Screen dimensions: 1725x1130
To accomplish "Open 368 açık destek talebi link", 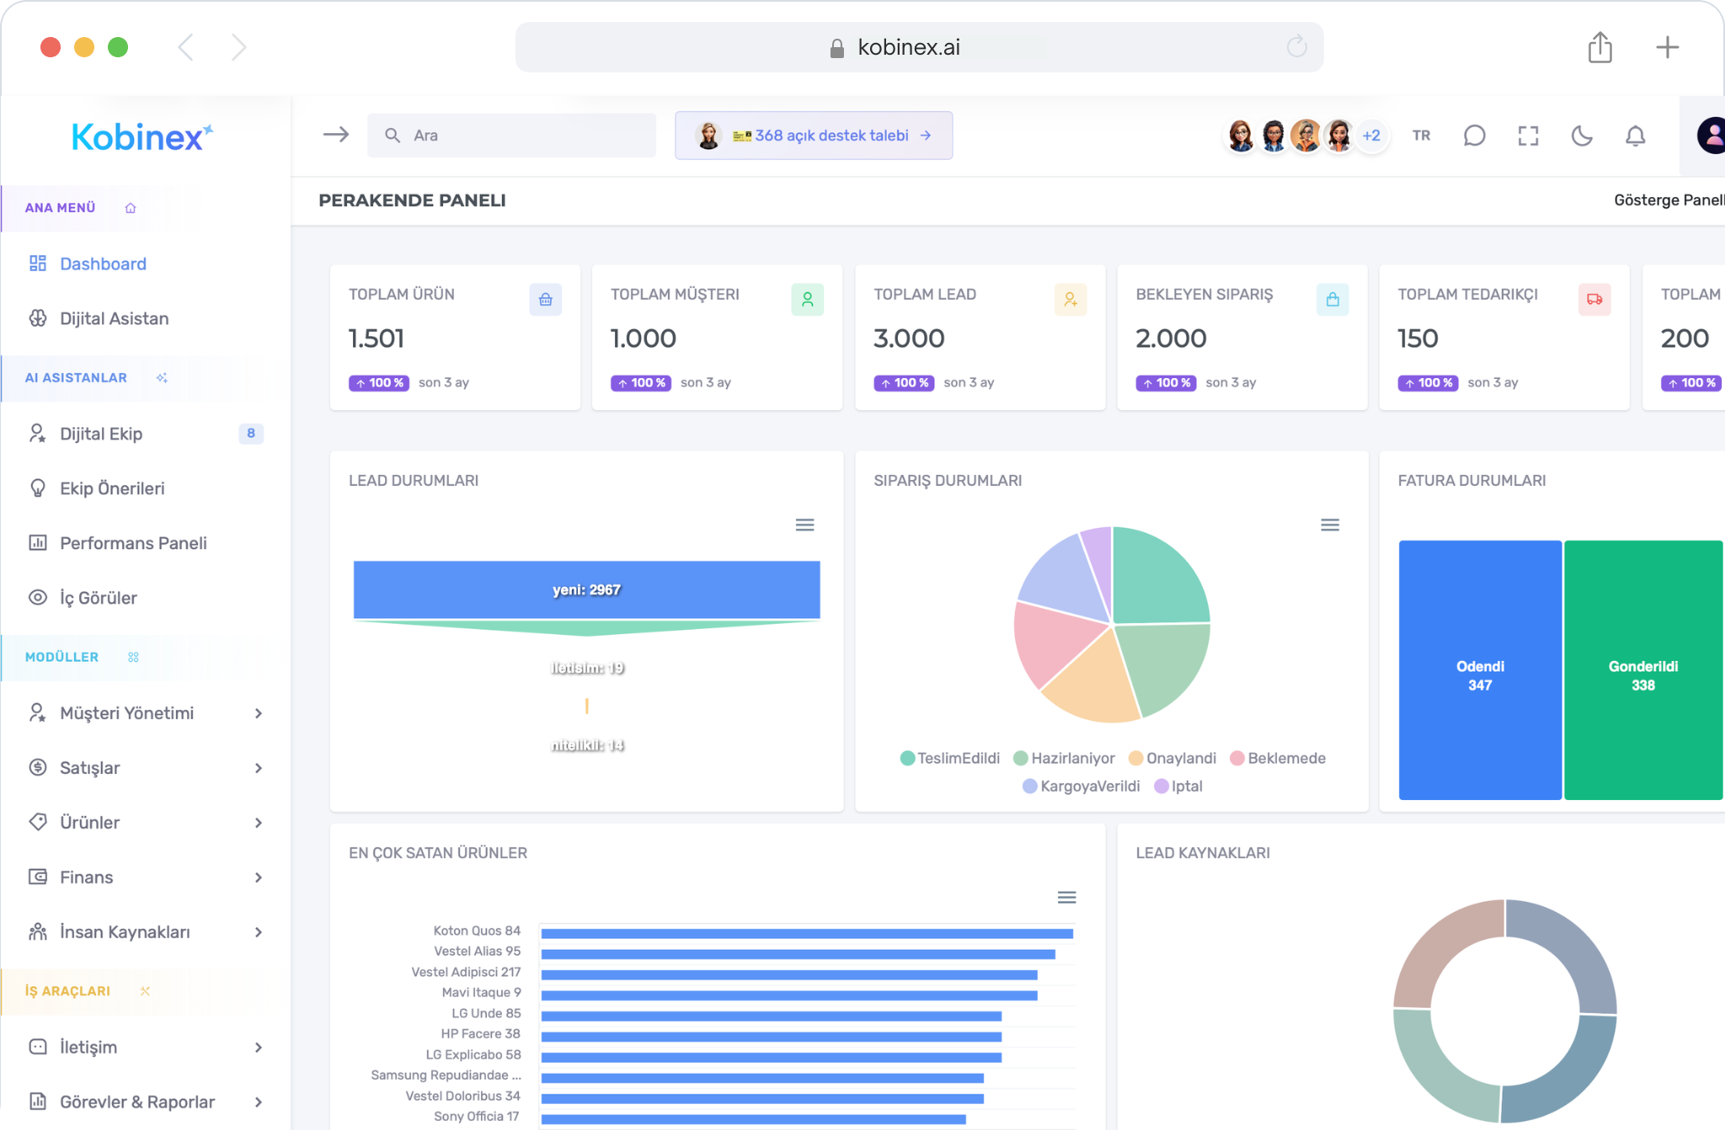I will click(814, 136).
